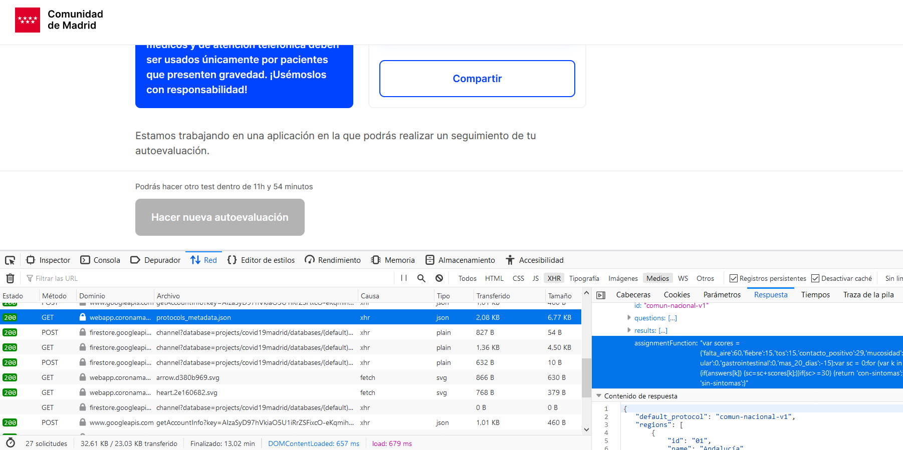This screenshot has width=903, height=450.
Task: Click lock icon of arrow.d380b969.svg row
Action: 83,377
